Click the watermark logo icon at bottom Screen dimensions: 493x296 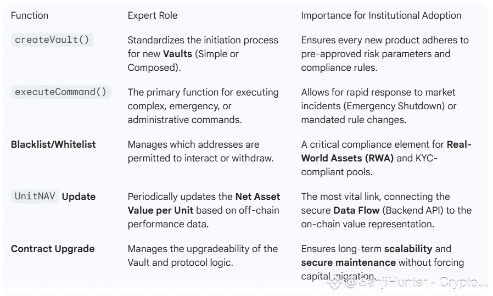click(x=334, y=283)
